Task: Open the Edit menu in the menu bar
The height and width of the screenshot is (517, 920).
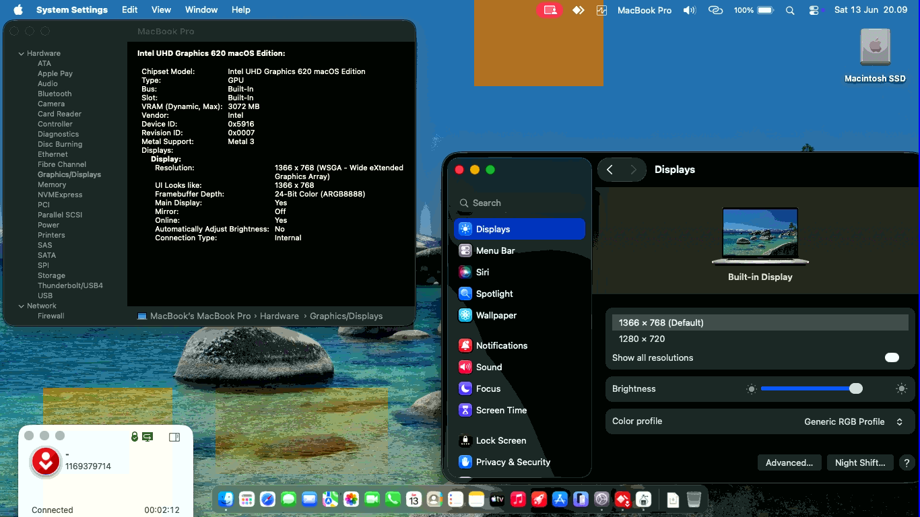Action: [x=130, y=10]
